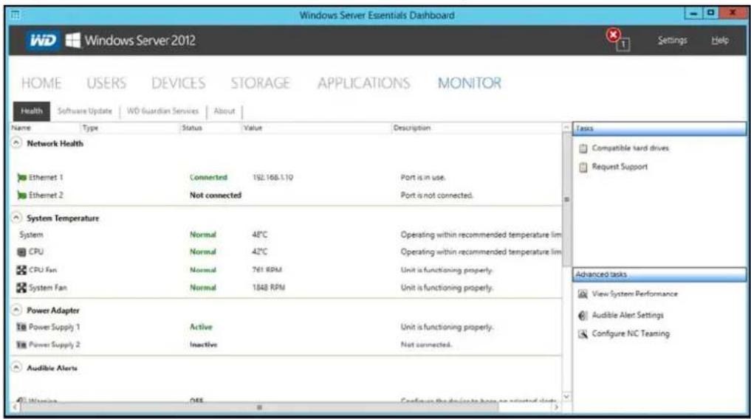Click the horizontal scrollbar thumb
The width and height of the screenshot is (751, 419).
coord(259,407)
